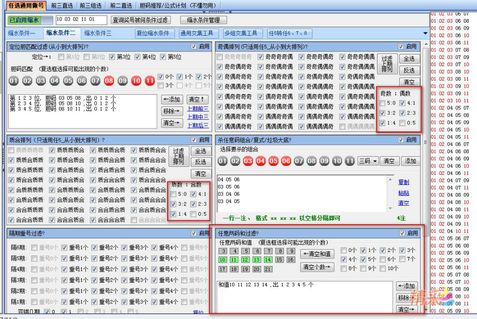This screenshot has width=477, height=319.
Task: Click the 缩水条件管理 button
Action: (x=203, y=20)
